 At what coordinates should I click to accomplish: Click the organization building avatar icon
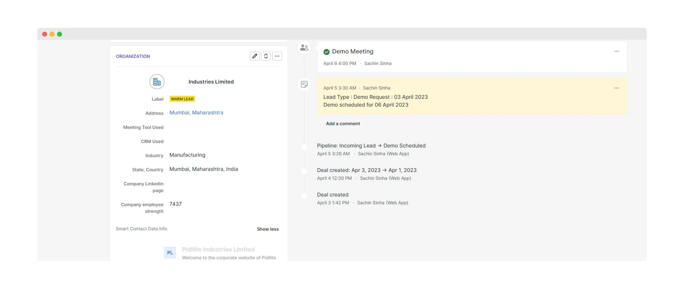click(x=157, y=82)
